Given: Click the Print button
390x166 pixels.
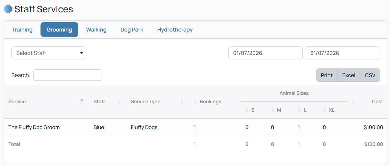Looking at the screenshot, I should [x=327, y=75].
